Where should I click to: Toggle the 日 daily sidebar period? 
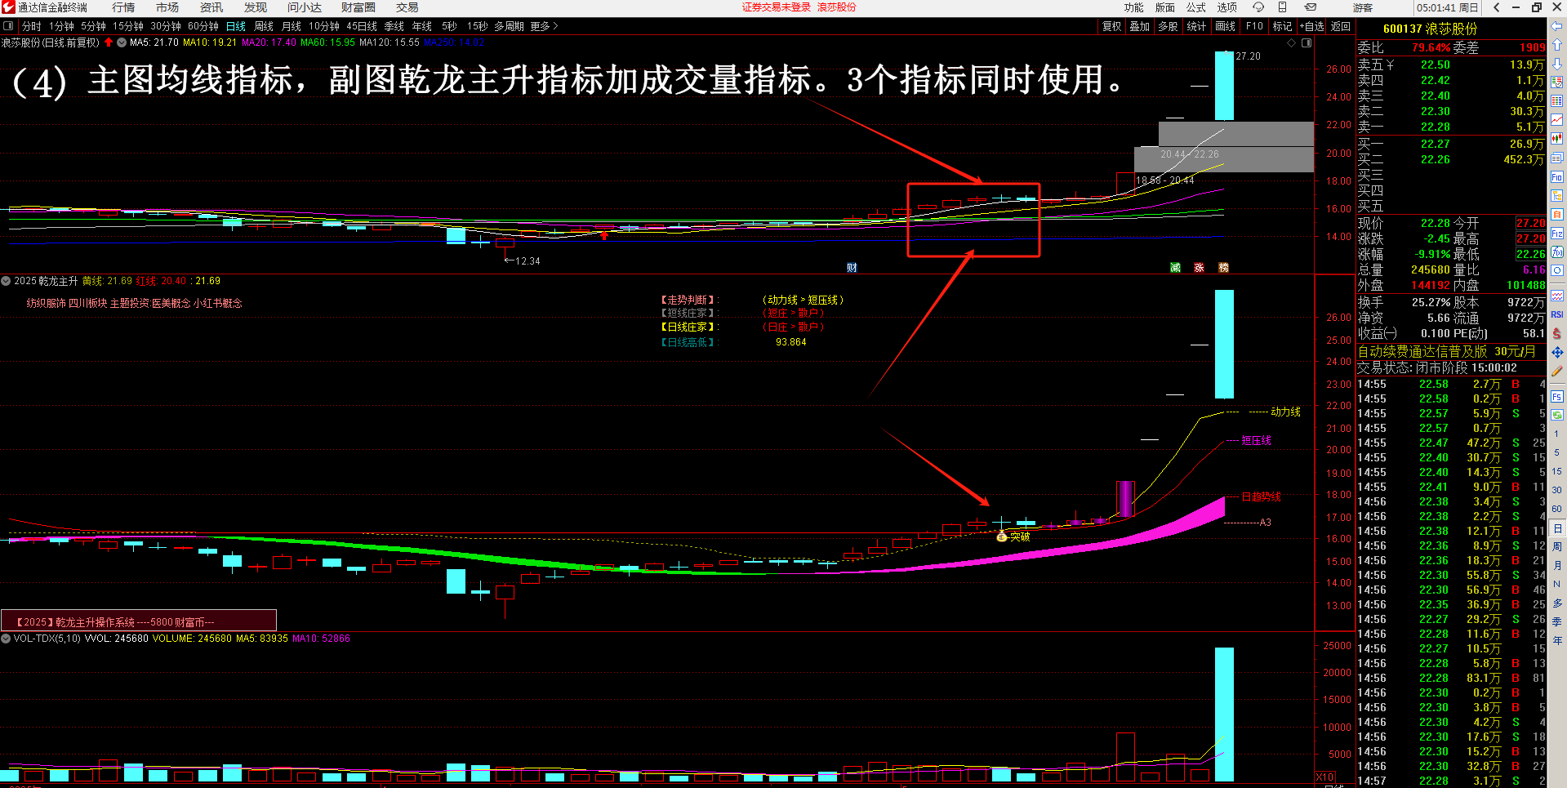(x=1557, y=528)
